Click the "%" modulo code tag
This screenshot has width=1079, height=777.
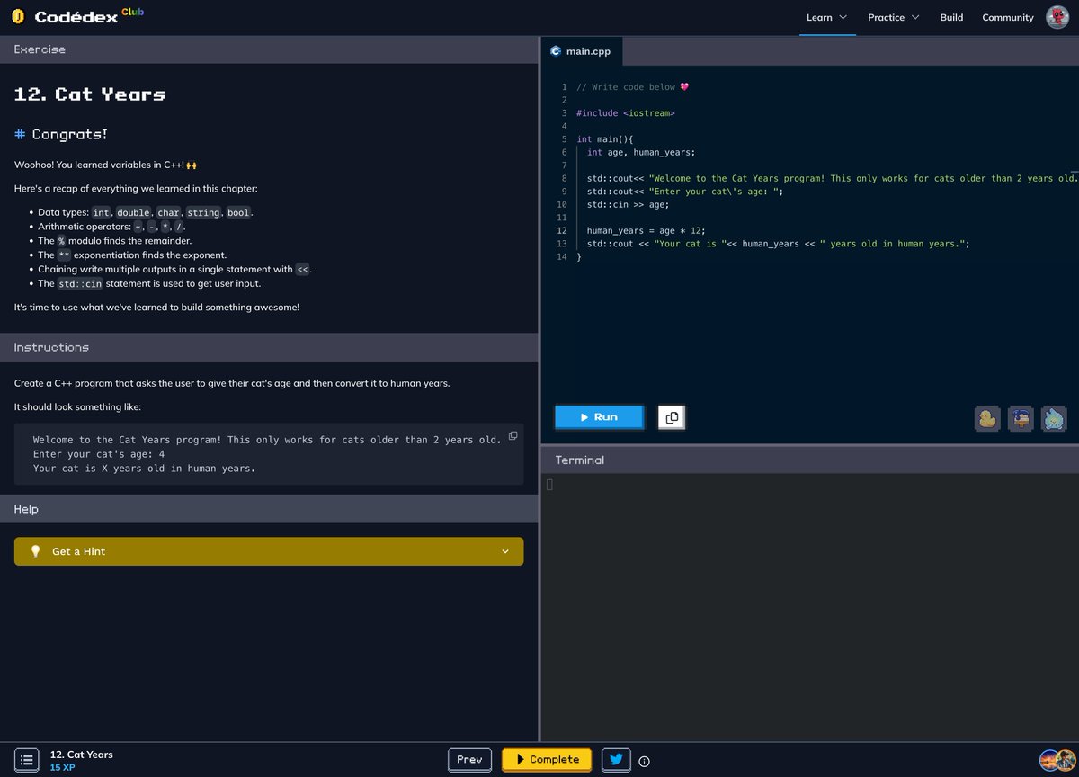tap(61, 241)
